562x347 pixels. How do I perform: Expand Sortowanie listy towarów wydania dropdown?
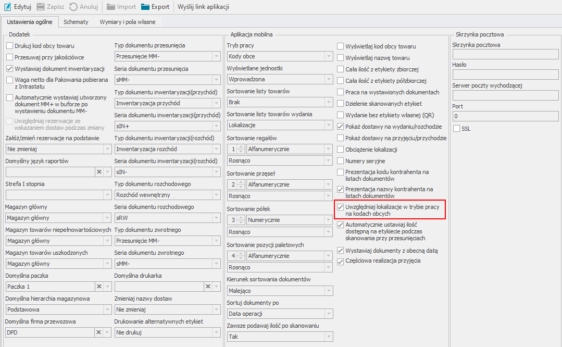tap(328, 125)
